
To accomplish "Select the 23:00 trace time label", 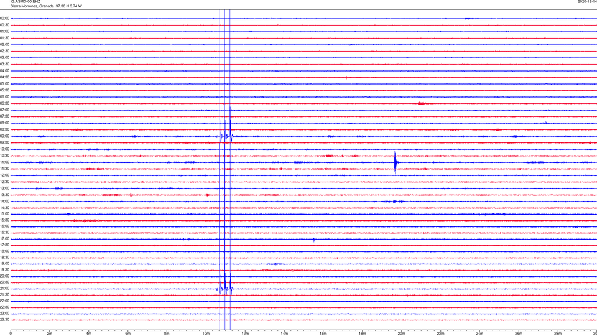I will (x=5, y=314).
